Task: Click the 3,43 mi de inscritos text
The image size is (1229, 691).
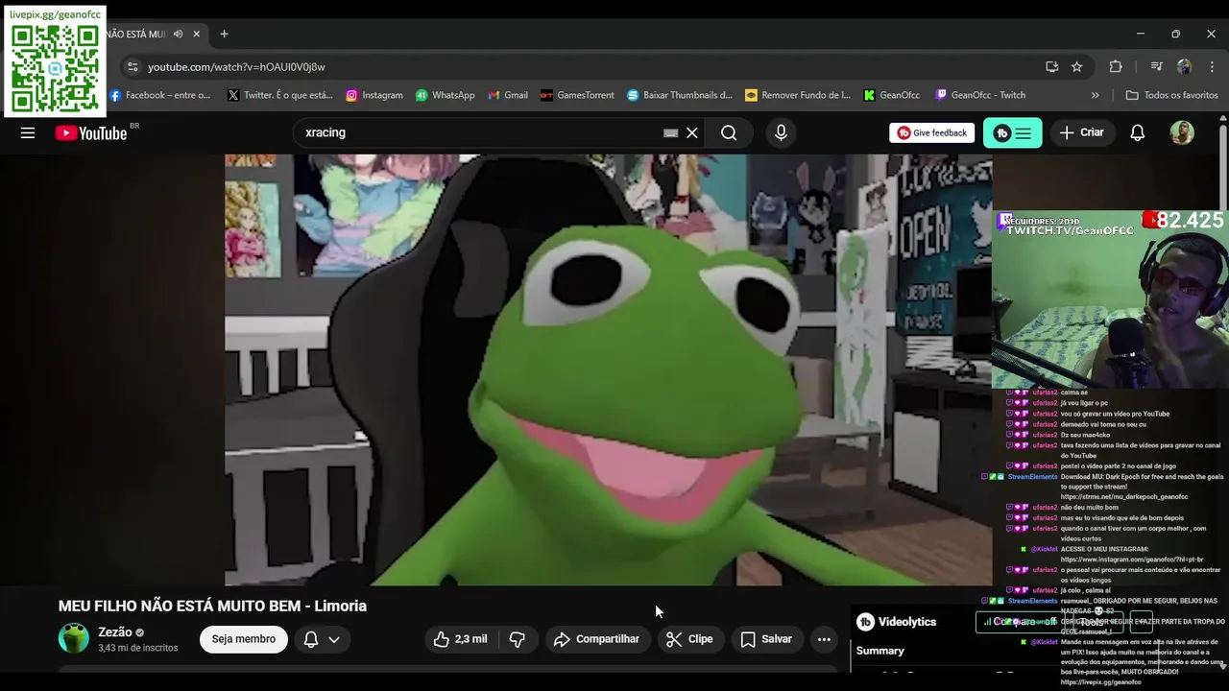Action: point(138,649)
